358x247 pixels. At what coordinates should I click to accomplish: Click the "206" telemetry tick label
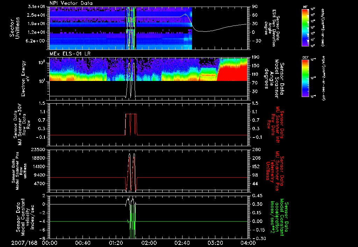(x=256, y=158)
